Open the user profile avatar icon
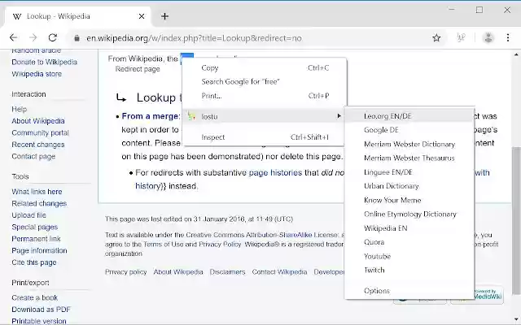Viewport: 521px width, 325px height. (488, 38)
